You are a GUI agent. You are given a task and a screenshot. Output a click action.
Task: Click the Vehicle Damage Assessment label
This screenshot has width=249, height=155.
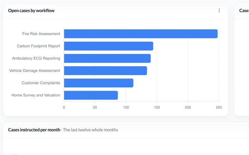pos(35,71)
